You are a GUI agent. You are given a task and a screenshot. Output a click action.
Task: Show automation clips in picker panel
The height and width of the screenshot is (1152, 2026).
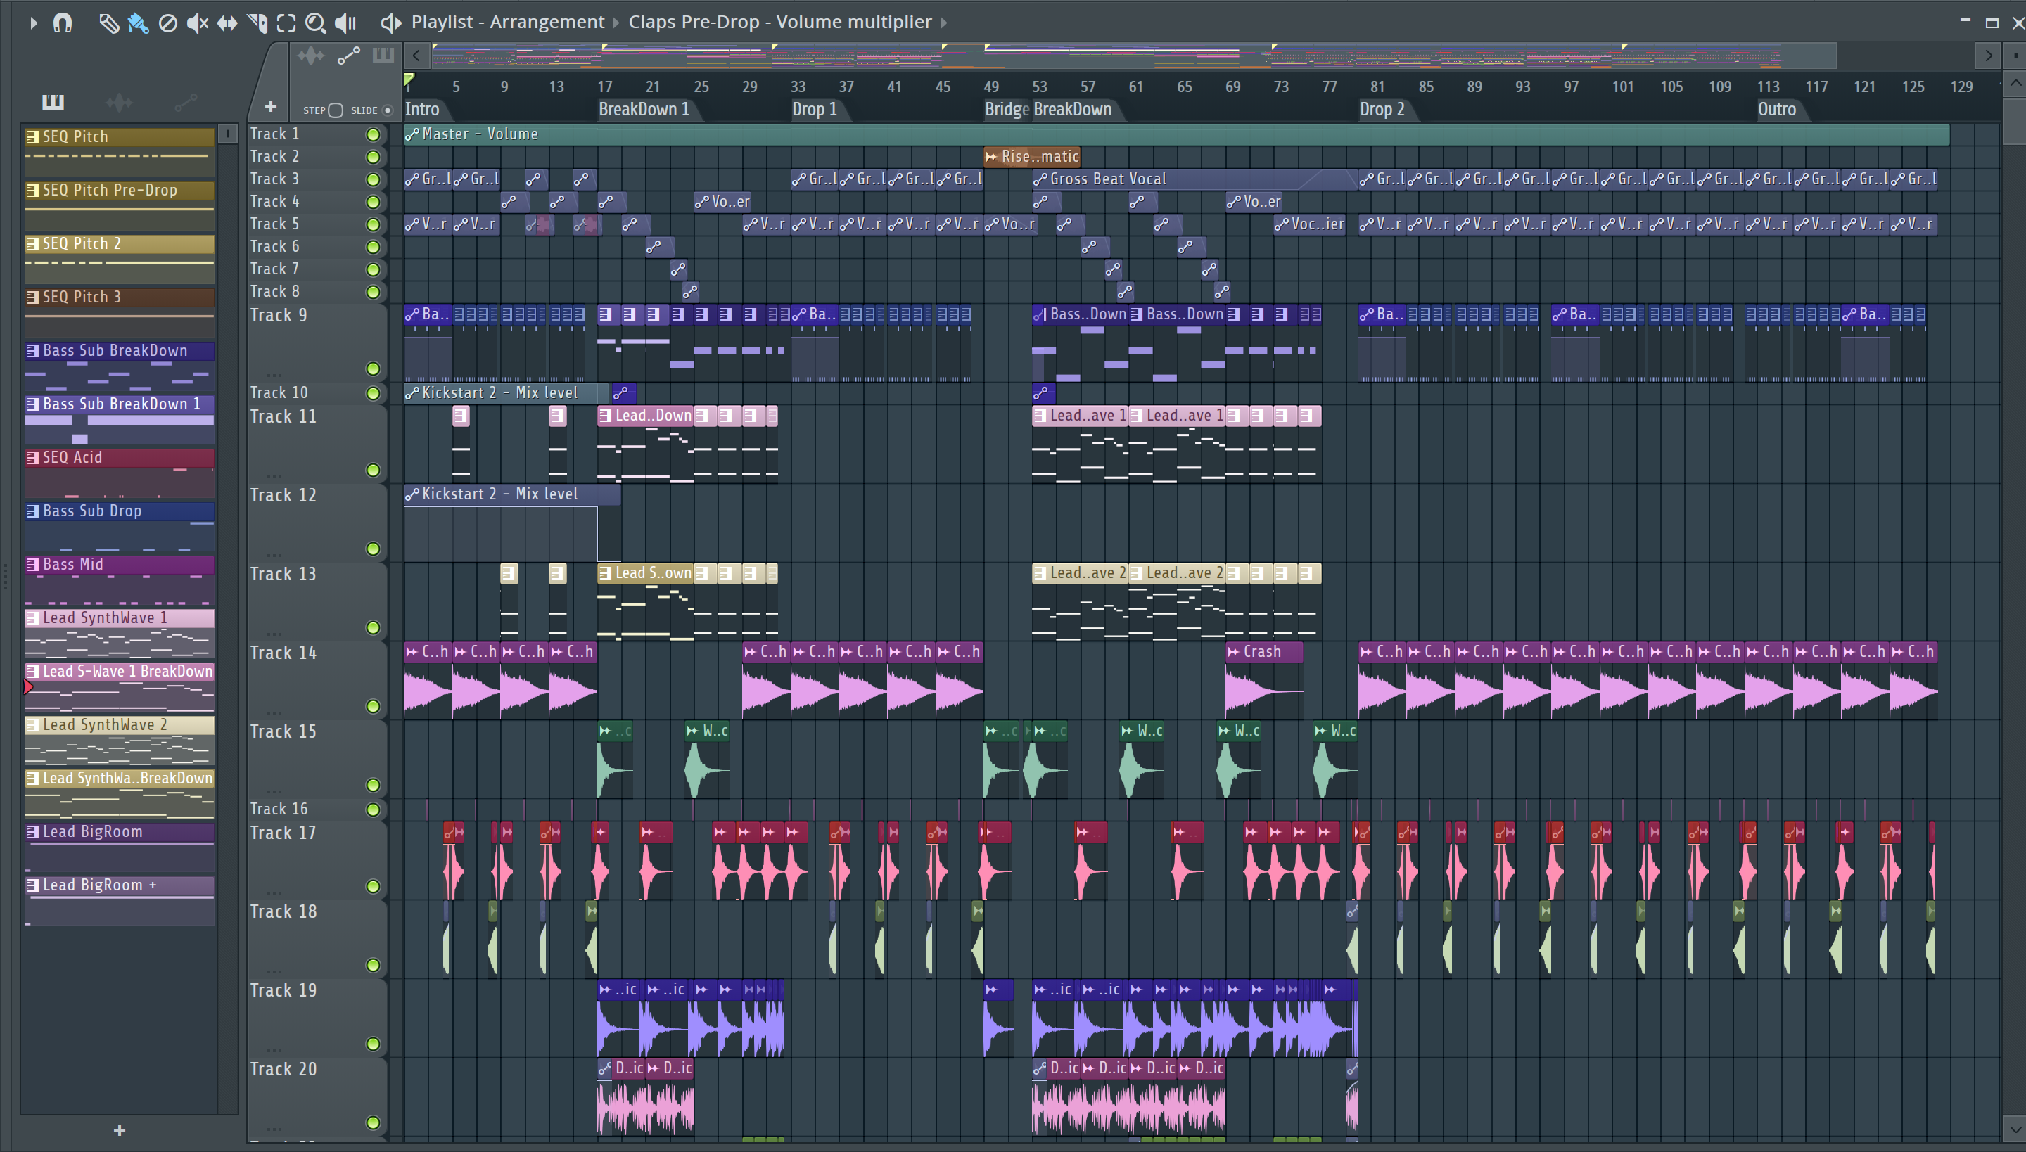point(185,102)
